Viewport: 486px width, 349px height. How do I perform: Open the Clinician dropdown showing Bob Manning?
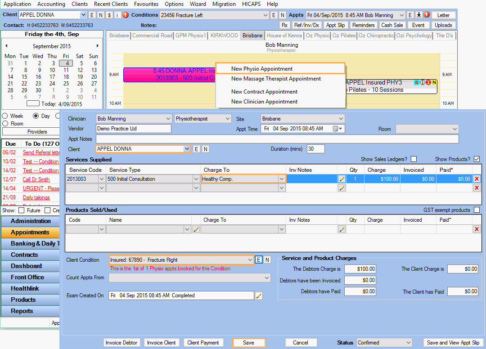[169, 118]
